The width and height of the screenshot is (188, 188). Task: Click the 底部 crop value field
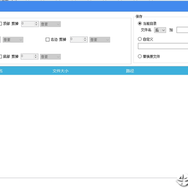27,56
